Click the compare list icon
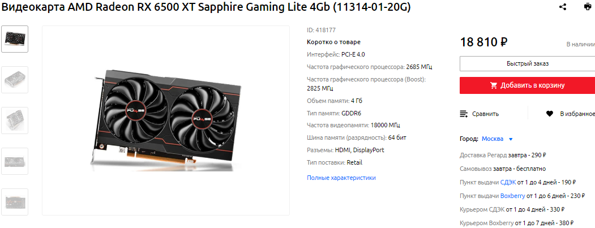595x228 pixels. click(x=463, y=114)
